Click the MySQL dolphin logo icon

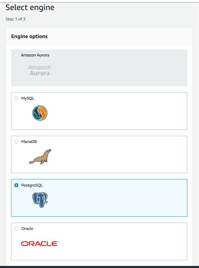40,113
